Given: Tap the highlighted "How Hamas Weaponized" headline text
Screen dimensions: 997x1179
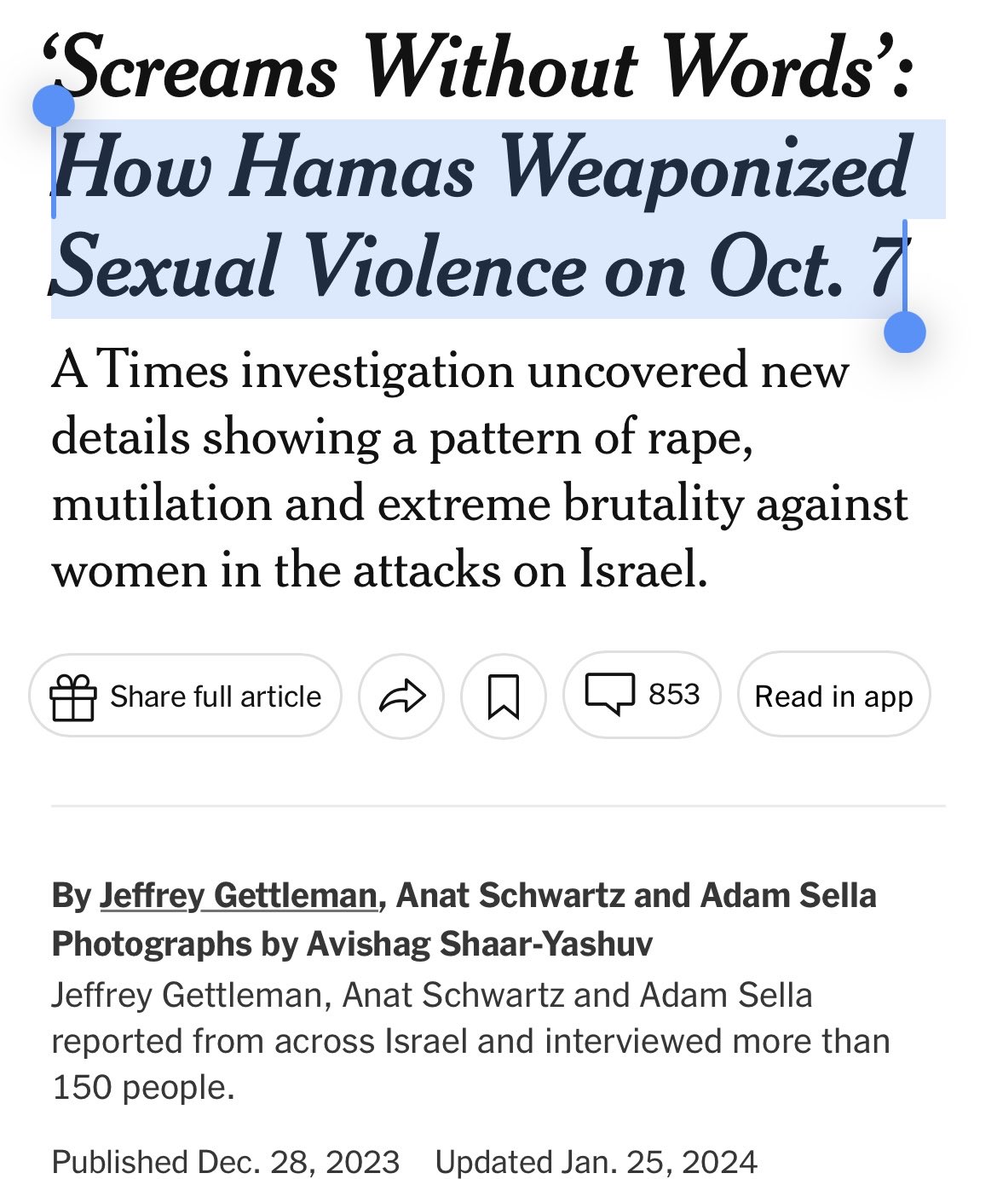Looking at the screenshot, I should pyautogui.click(x=483, y=169).
